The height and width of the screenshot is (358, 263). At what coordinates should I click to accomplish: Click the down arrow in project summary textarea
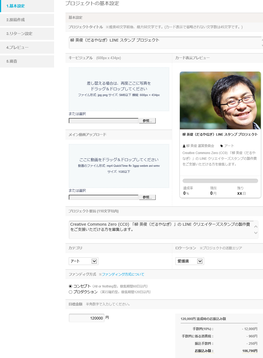point(256,233)
